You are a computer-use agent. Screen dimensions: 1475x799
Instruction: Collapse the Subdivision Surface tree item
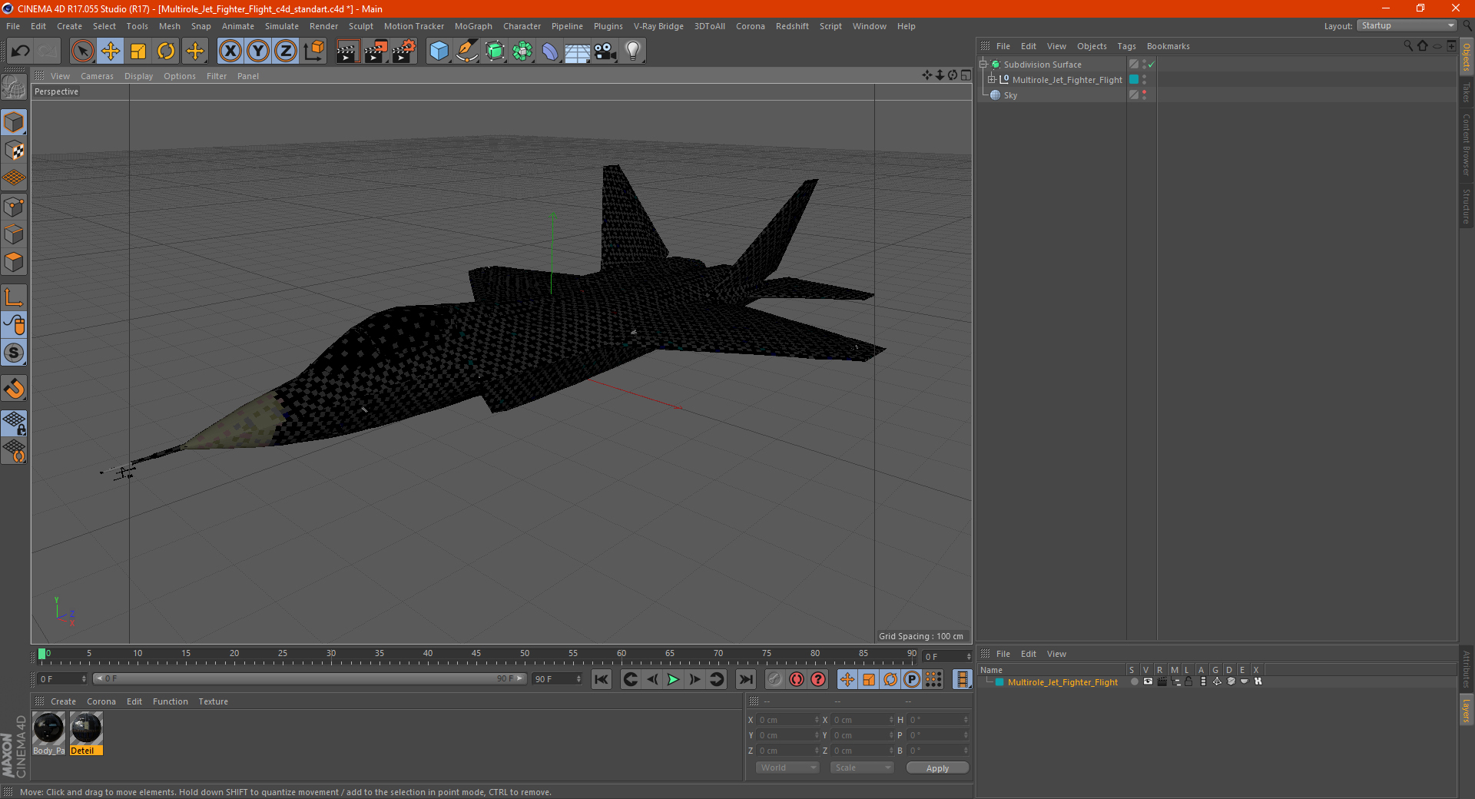pyautogui.click(x=983, y=65)
